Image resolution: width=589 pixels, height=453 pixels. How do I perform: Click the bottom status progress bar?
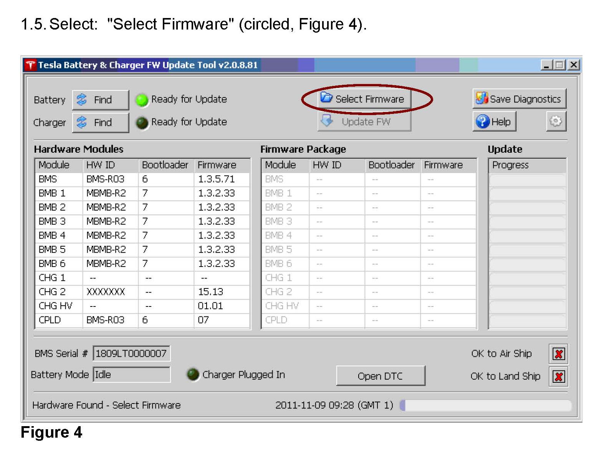pyautogui.click(x=485, y=405)
